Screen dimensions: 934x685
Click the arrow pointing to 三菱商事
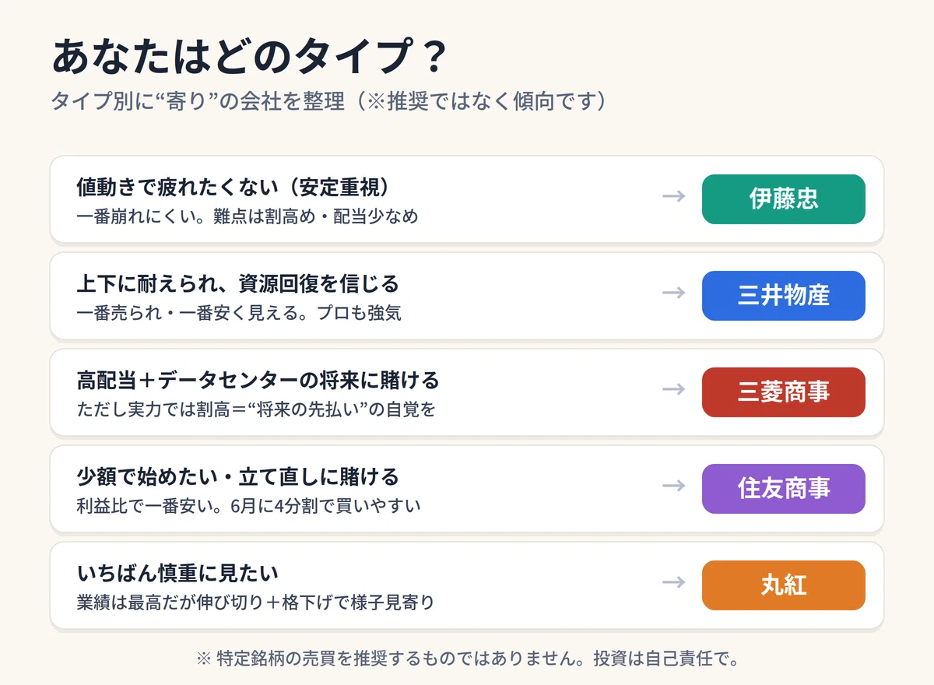click(x=673, y=389)
